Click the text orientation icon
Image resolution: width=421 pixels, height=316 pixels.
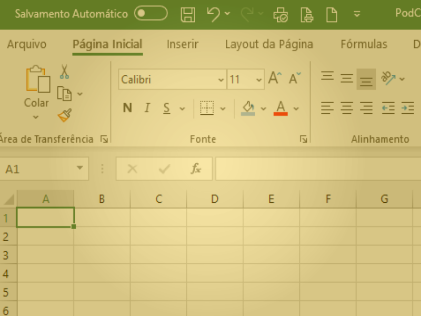pos(388,78)
